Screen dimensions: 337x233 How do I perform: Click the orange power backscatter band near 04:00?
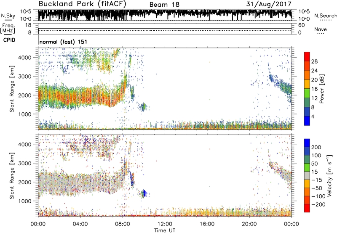(x=80, y=97)
